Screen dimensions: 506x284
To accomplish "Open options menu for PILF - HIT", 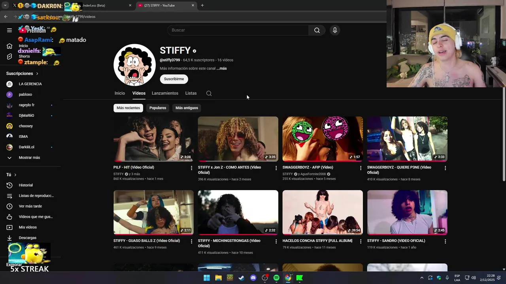I will click(191, 168).
